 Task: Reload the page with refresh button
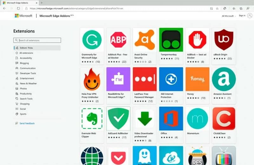[18, 9]
